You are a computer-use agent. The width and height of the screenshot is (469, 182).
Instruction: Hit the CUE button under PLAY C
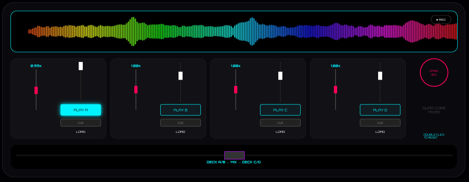280,123
